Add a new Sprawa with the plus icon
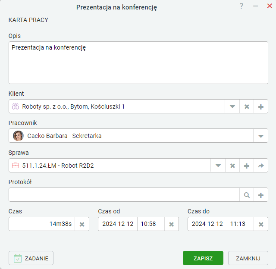Image resolution: width=276 pixels, height=269 pixels. (247, 166)
